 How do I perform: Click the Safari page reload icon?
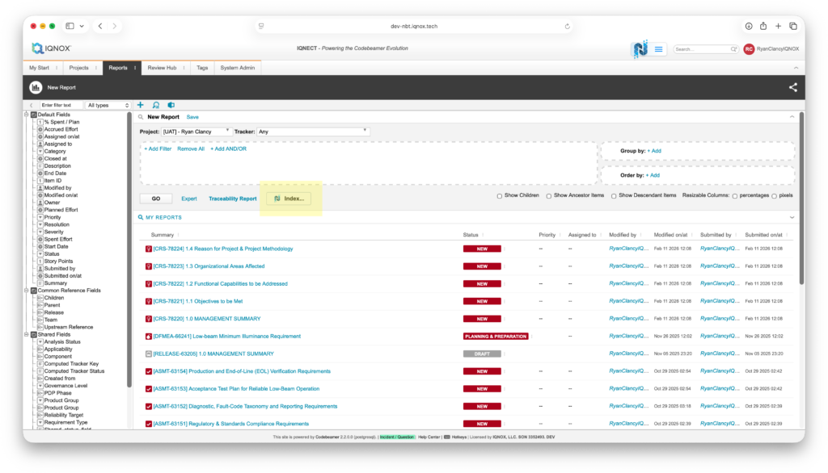(568, 26)
